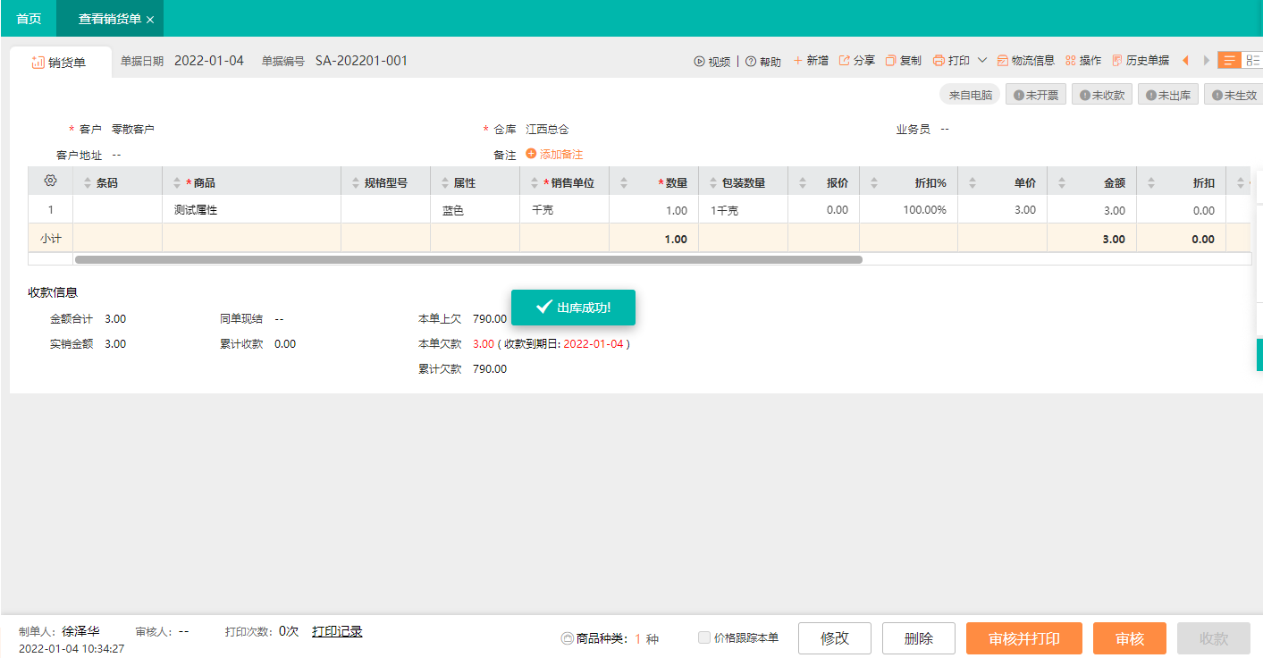The width and height of the screenshot is (1263, 658).
Task: Click the 审核并打印 button
Action: [x=1023, y=638]
